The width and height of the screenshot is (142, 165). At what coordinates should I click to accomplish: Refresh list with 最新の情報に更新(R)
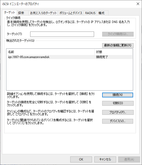118,45
